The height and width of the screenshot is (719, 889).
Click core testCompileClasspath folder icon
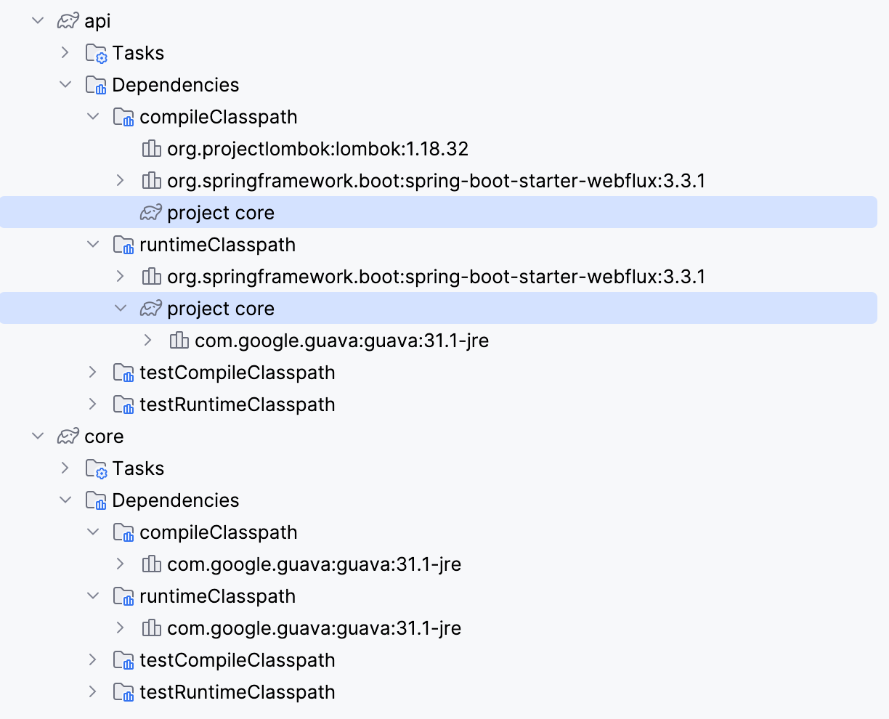tap(123, 660)
